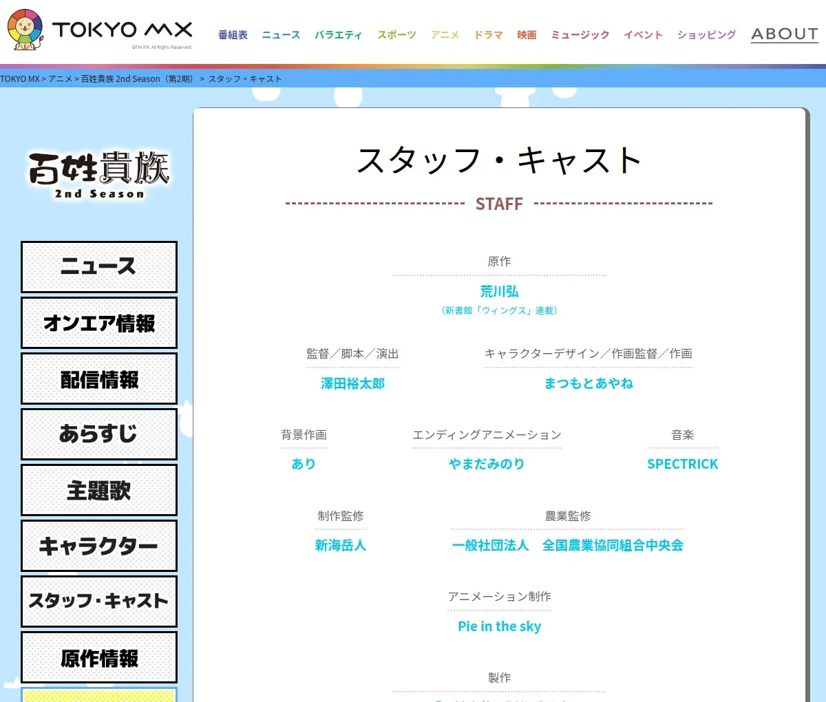Click staff name やまだみのり
This screenshot has height=702, width=826.
(x=487, y=464)
